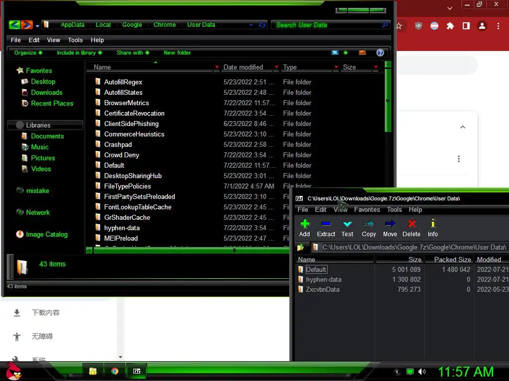Click Chrome's three-dot menu icon

coord(498,26)
